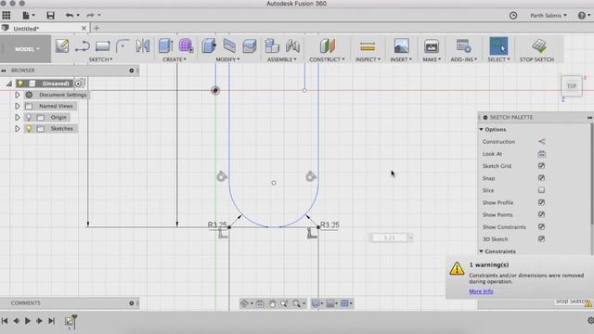Select the Fillet sketch tool
The image size is (594, 334).
point(123,46)
